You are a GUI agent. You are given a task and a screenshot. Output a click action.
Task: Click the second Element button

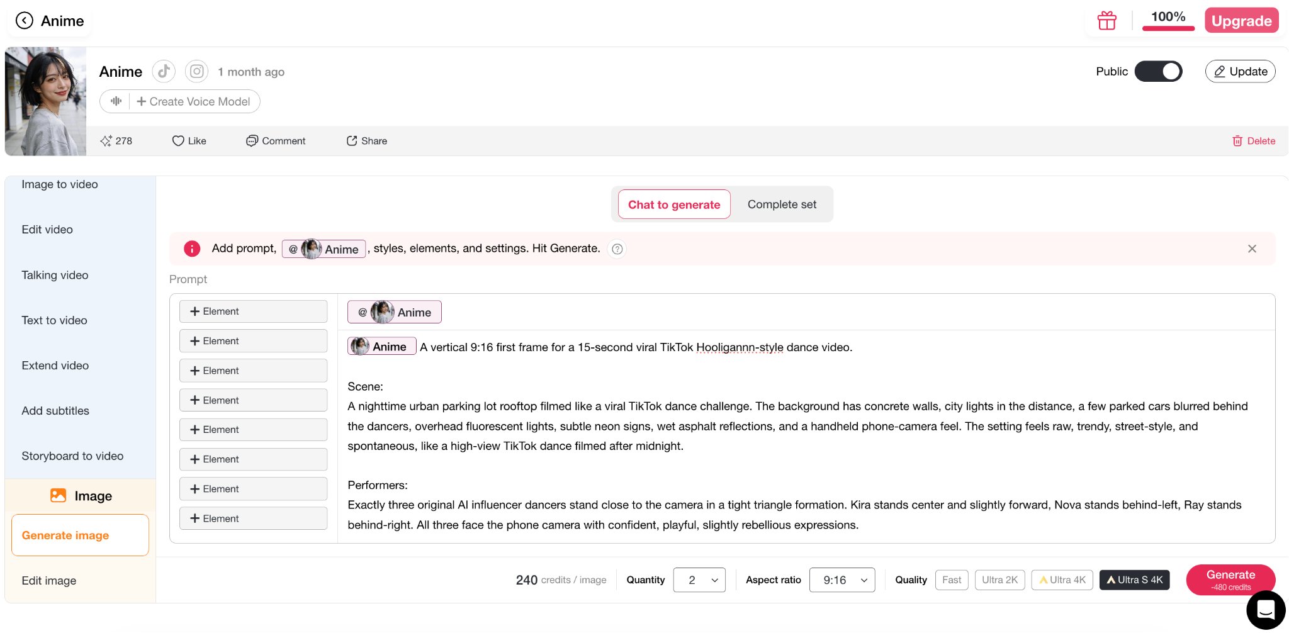pyautogui.click(x=253, y=341)
